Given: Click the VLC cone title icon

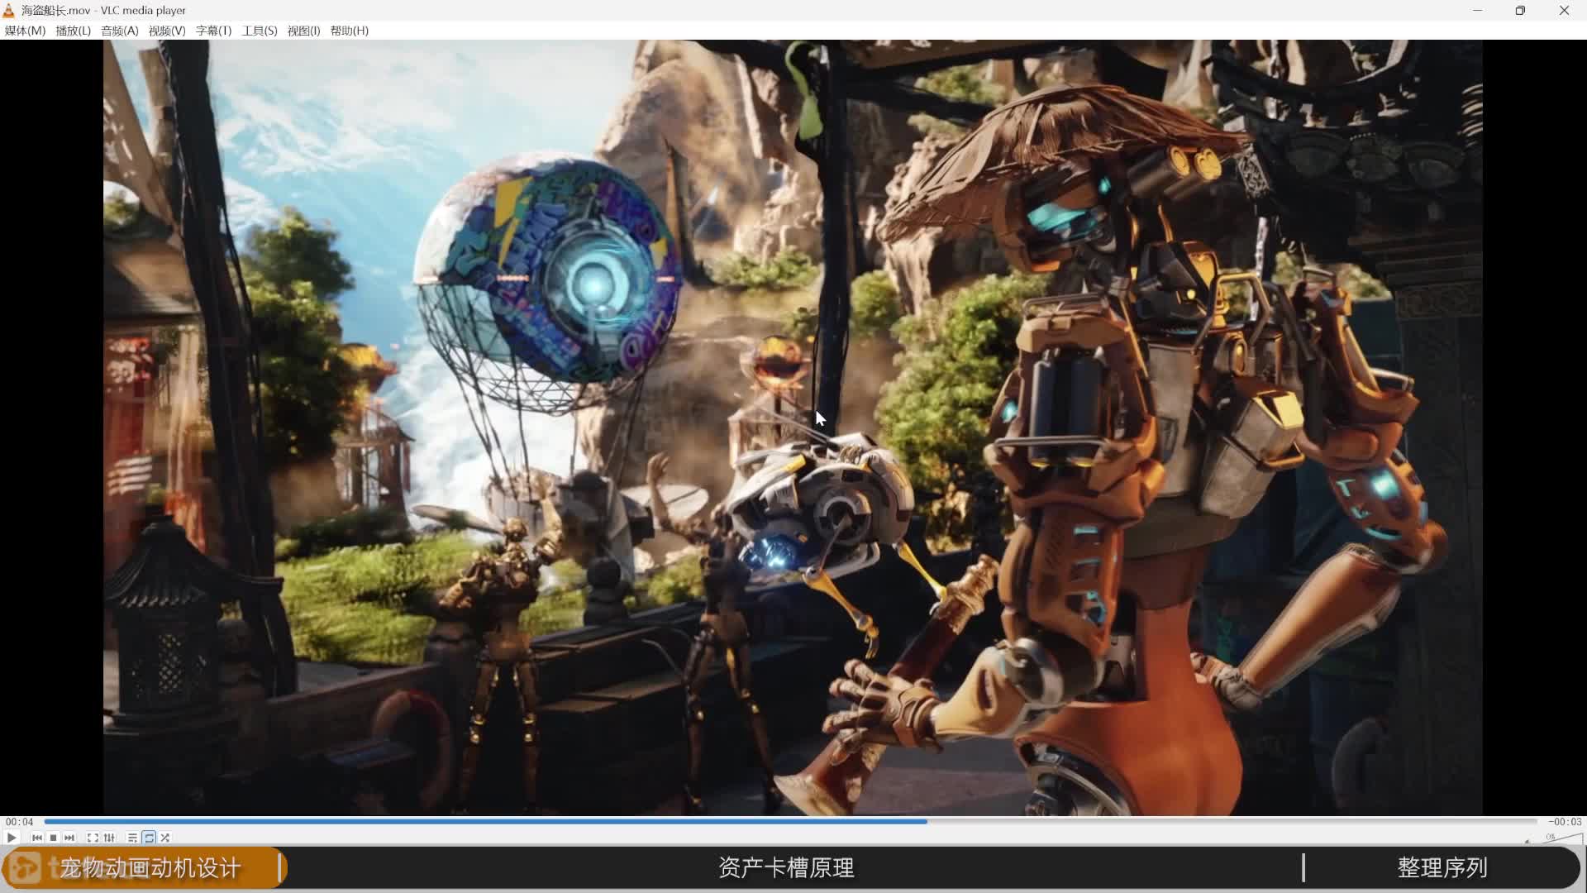Looking at the screenshot, I should [9, 10].
